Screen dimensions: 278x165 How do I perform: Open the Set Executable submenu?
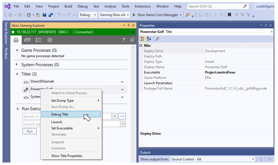[71, 128]
